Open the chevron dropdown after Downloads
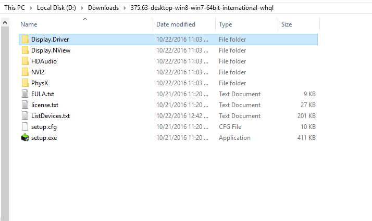This screenshot has height=221, width=372. tap(125, 8)
